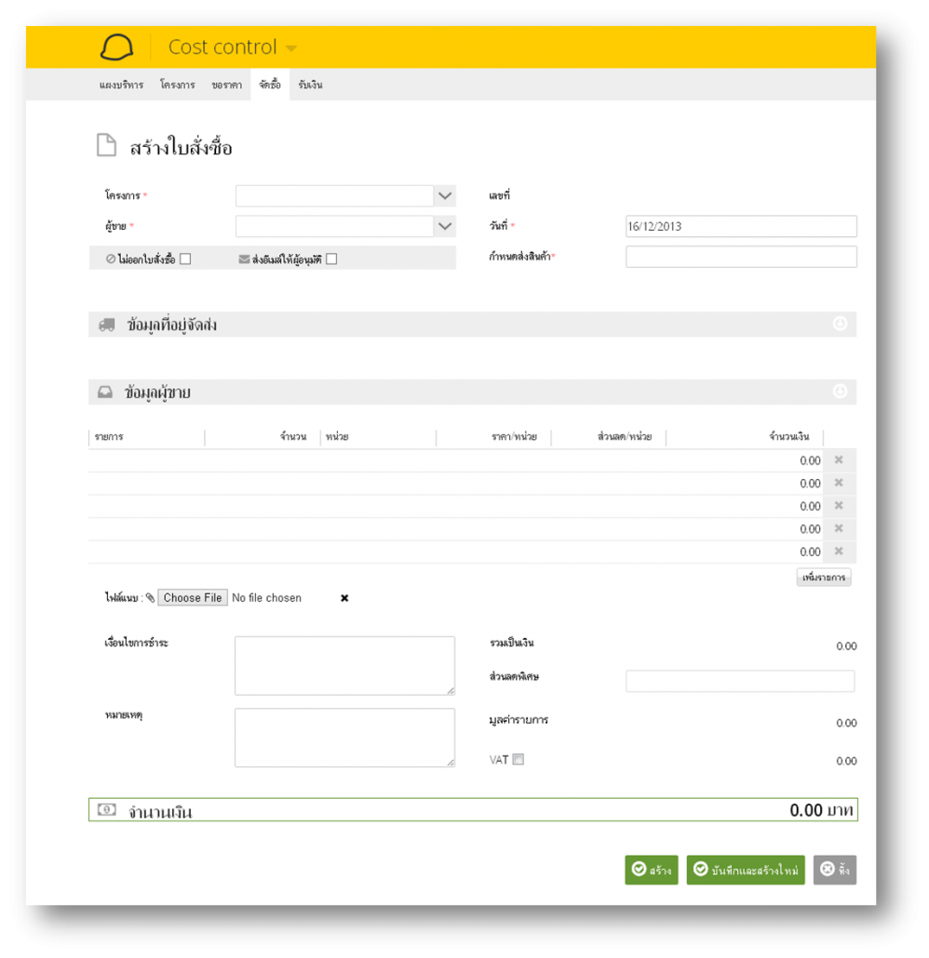Viewport: 929px width, 958px height.
Task: Delete the third item row X icon
Action: 839,505
